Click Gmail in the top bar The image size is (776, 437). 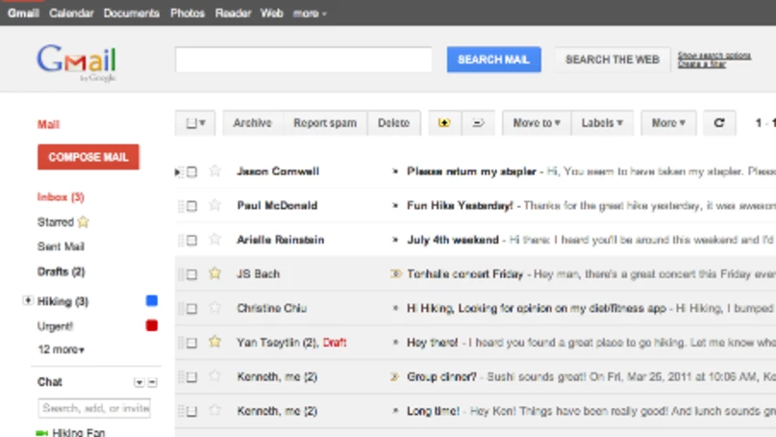coord(23,13)
